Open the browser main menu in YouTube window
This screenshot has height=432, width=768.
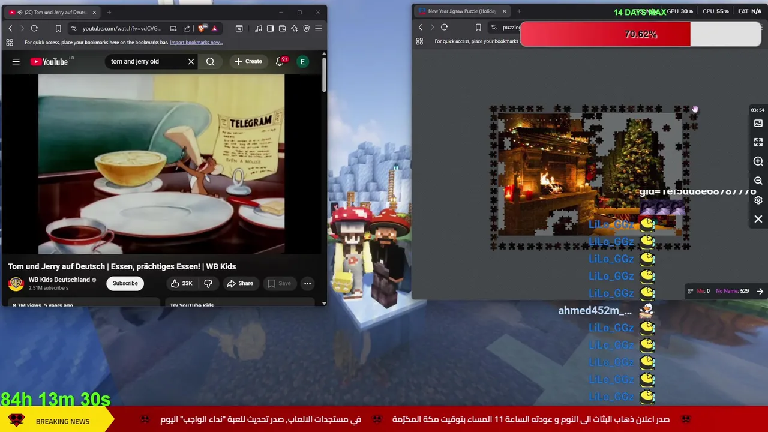click(x=318, y=28)
